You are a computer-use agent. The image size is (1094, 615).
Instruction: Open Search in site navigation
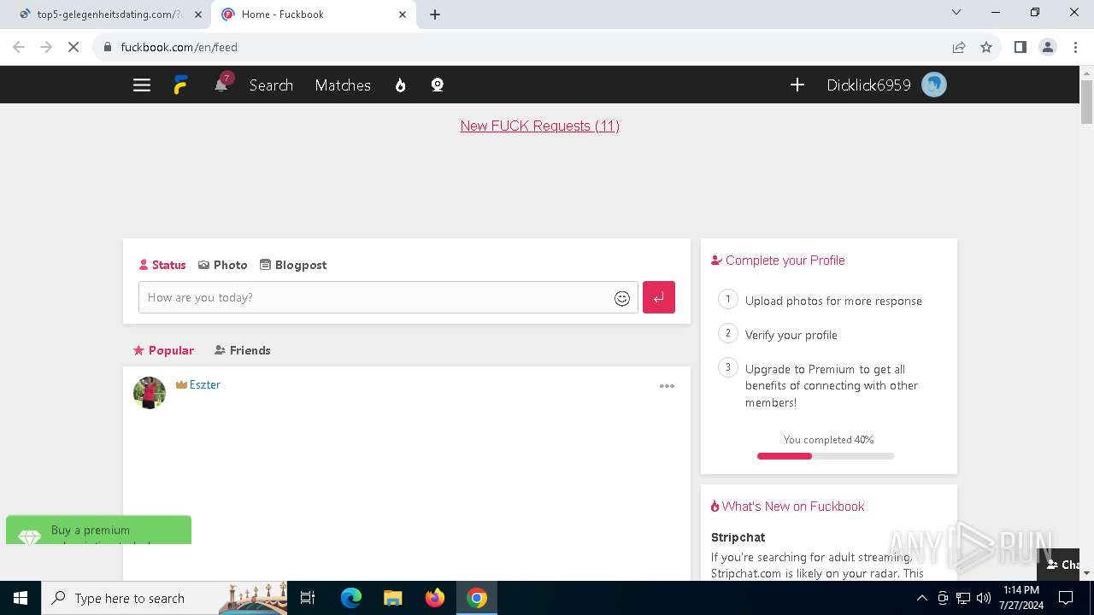(271, 85)
